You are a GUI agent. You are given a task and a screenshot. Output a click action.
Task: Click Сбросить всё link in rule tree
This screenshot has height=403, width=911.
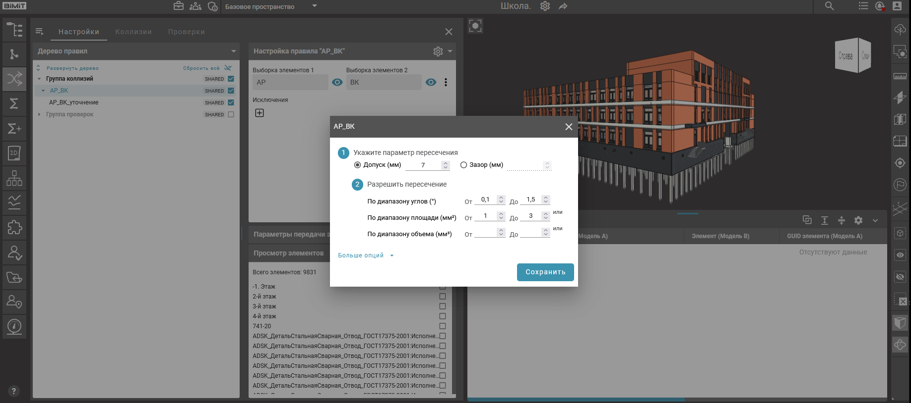coord(201,68)
